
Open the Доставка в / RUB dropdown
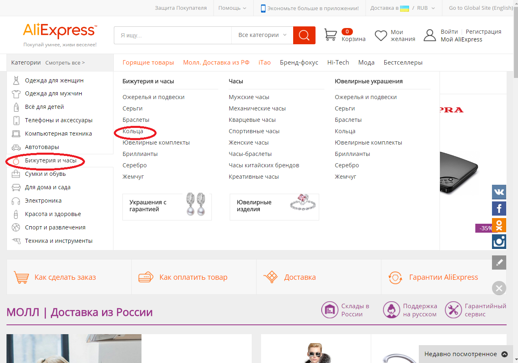click(x=403, y=8)
